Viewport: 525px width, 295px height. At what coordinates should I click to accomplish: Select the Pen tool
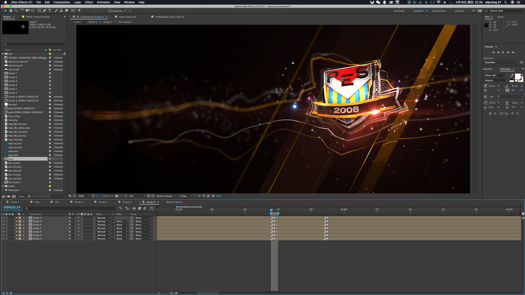coord(44,11)
